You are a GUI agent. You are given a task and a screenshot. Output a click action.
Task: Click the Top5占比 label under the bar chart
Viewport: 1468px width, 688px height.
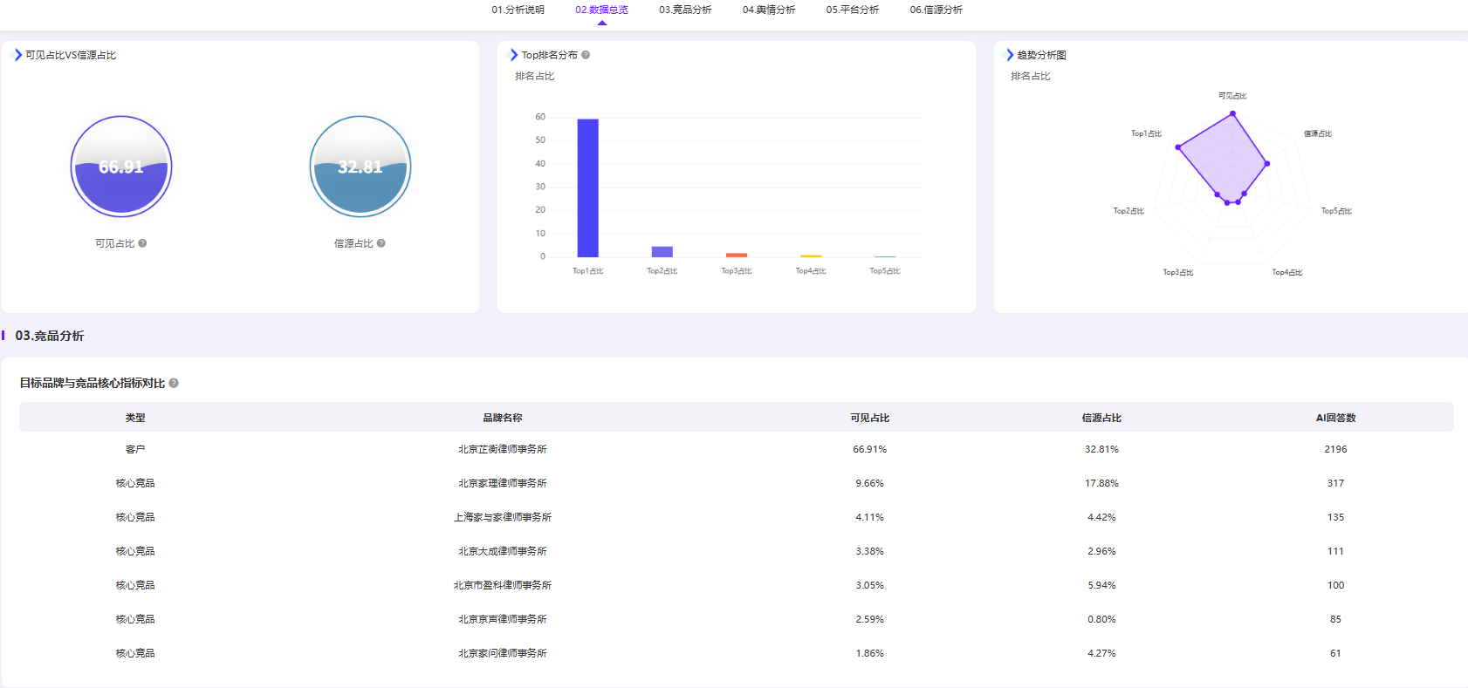(885, 271)
